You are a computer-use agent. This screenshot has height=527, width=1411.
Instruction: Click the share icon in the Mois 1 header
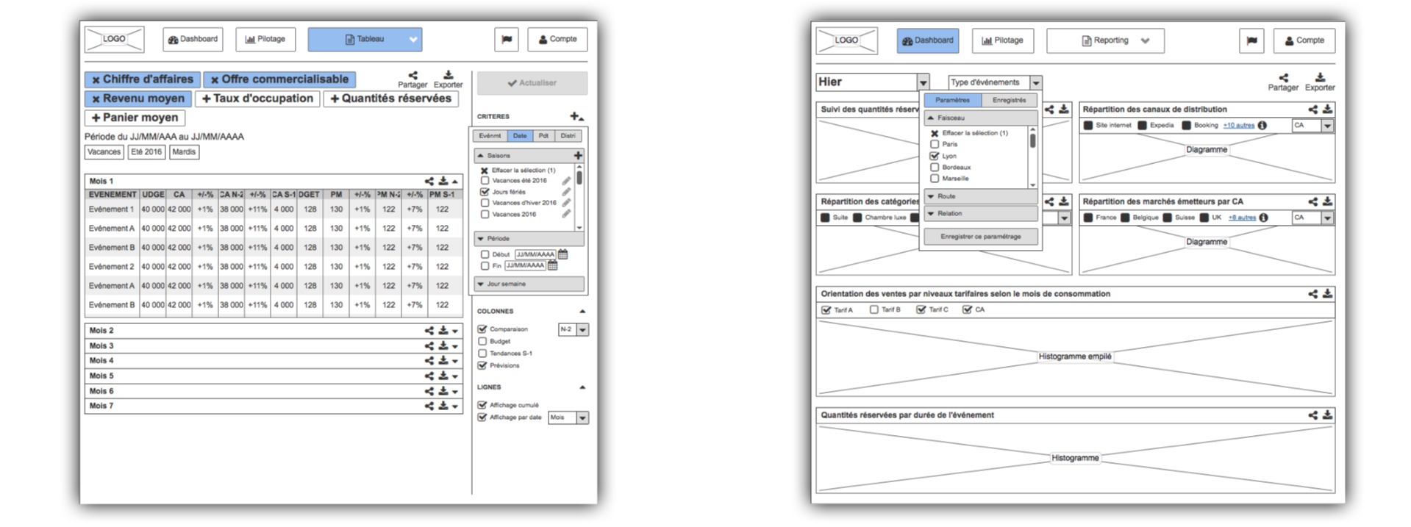(429, 181)
